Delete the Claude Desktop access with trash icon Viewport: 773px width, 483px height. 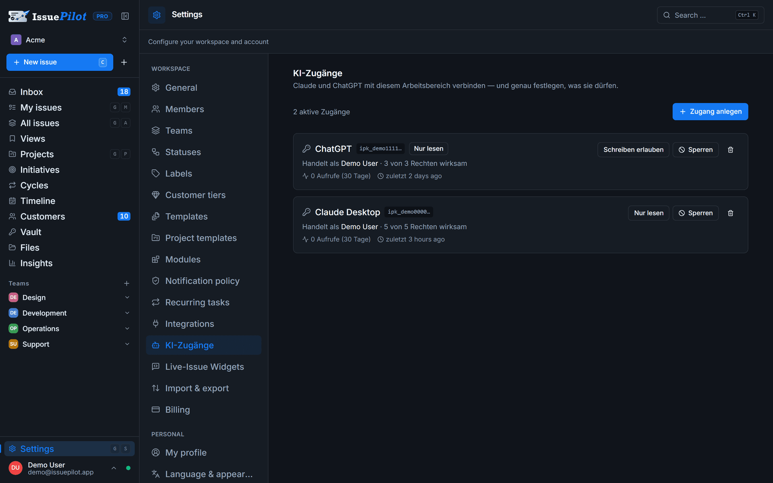click(x=730, y=213)
